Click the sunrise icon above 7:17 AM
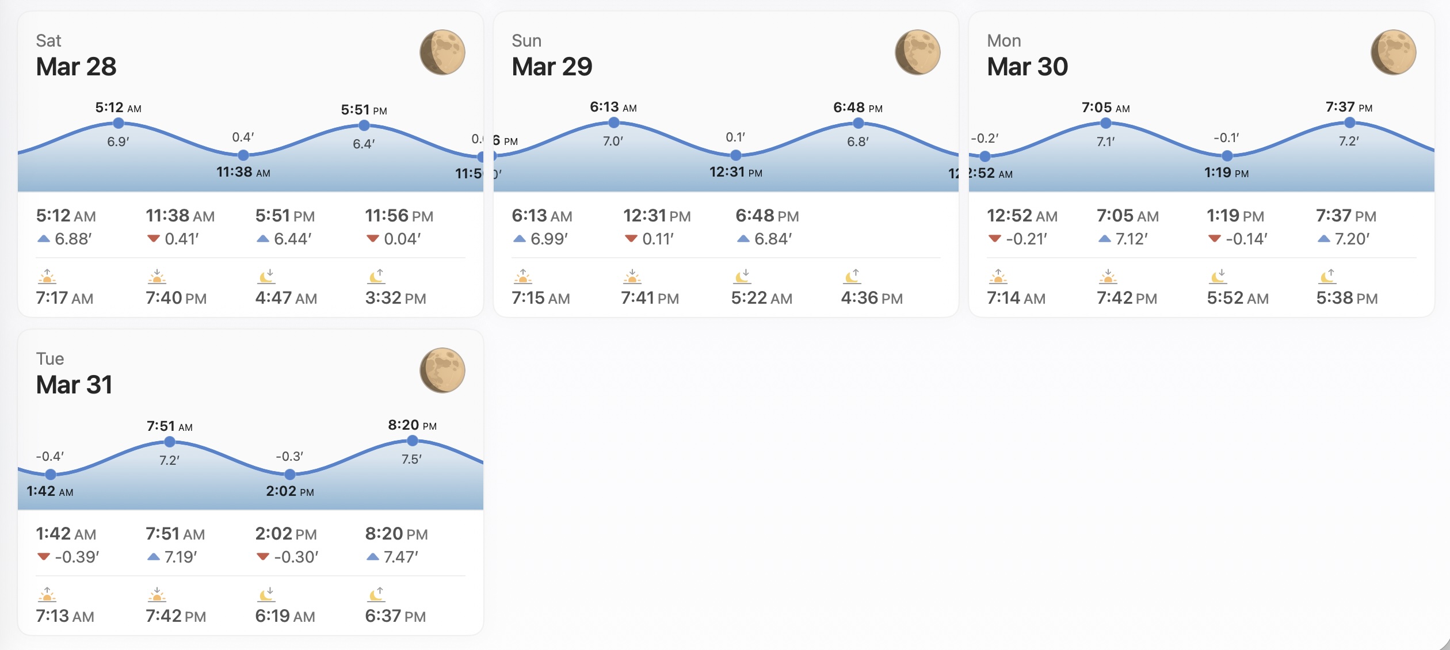The image size is (1450, 650). [47, 277]
